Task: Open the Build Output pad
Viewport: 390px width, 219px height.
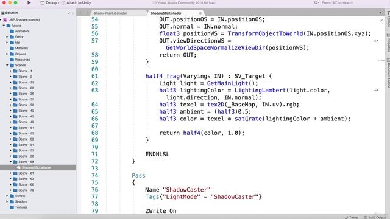Action: [x=375, y=217]
